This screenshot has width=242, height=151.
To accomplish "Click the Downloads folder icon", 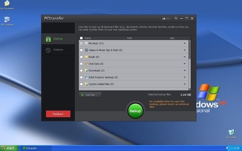I will [x=86, y=70].
